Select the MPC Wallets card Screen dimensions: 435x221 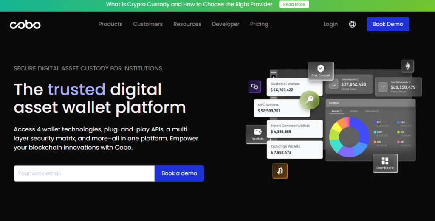pyautogui.click(x=282, y=108)
